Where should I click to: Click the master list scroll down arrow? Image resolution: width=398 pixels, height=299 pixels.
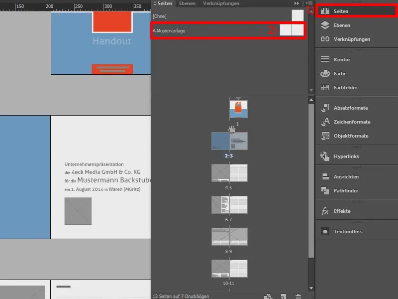click(311, 90)
